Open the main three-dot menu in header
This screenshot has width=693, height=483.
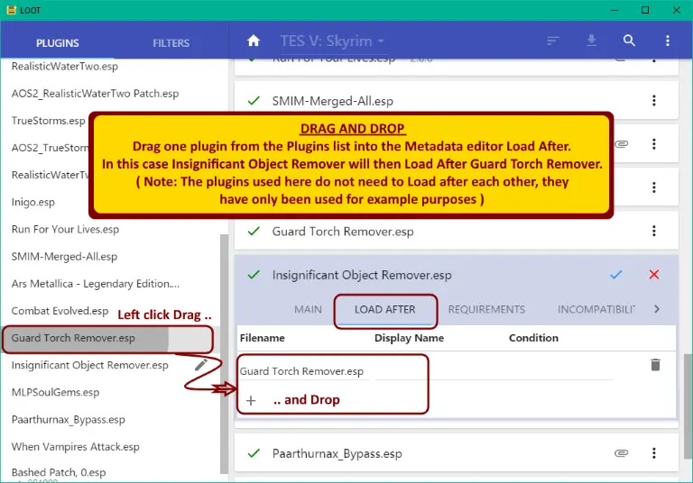[668, 41]
